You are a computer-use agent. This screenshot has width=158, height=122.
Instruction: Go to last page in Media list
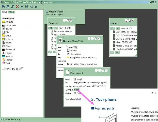(x=117, y=52)
